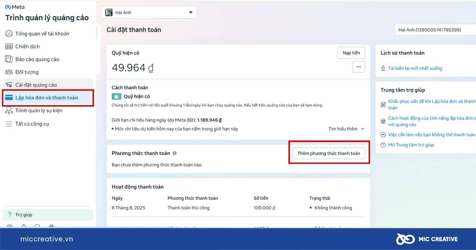This screenshot has width=476, height=250.
Task: Click the Trạng thái column header
Action: point(320,198)
